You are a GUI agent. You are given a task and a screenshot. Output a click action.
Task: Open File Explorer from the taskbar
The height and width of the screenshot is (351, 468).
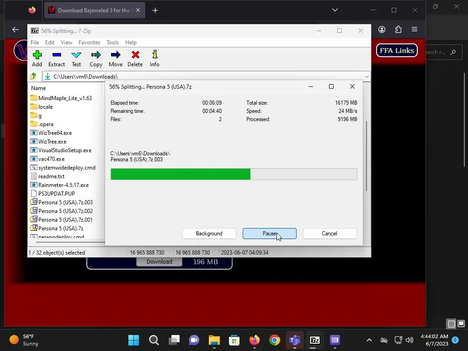pyautogui.click(x=214, y=340)
